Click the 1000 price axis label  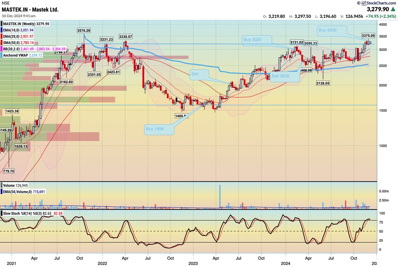coord(383,145)
